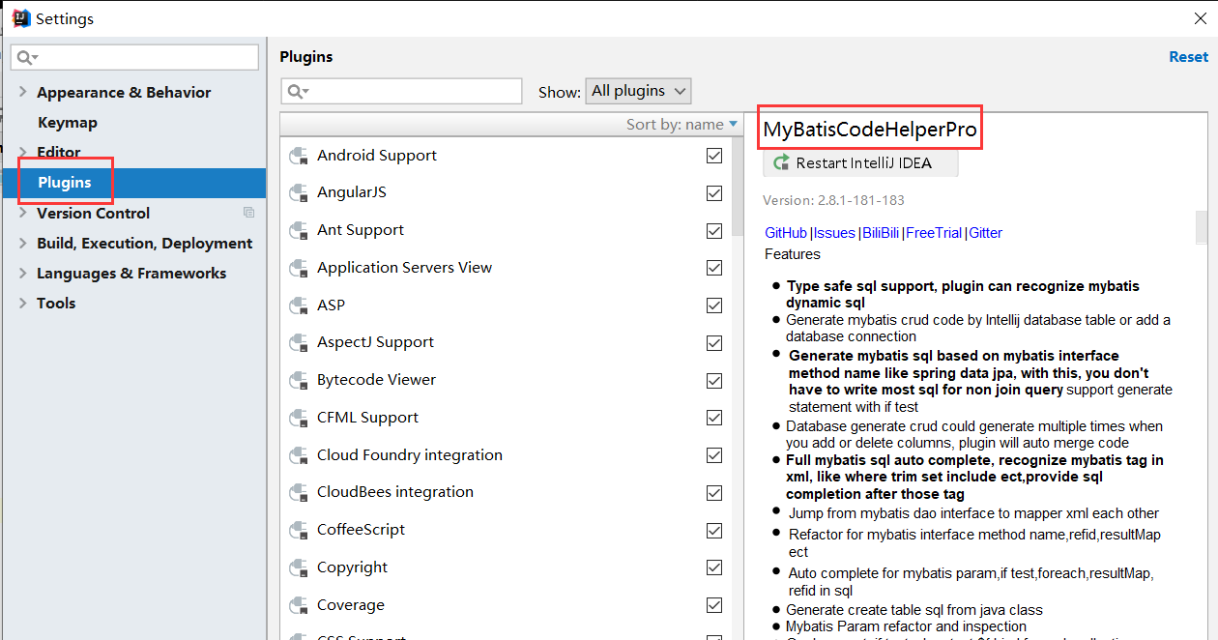Focus the plugins search field
Screen dimensions: 1218x640
pos(401,91)
